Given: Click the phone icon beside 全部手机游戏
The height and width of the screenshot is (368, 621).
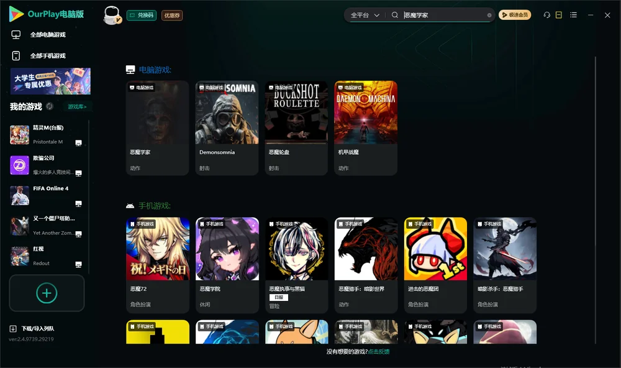Looking at the screenshot, I should [x=16, y=55].
